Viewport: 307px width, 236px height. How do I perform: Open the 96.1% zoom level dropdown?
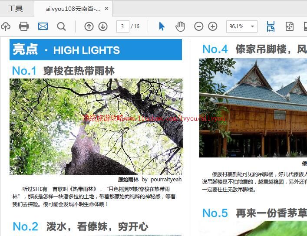pyautogui.click(x=241, y=26)
